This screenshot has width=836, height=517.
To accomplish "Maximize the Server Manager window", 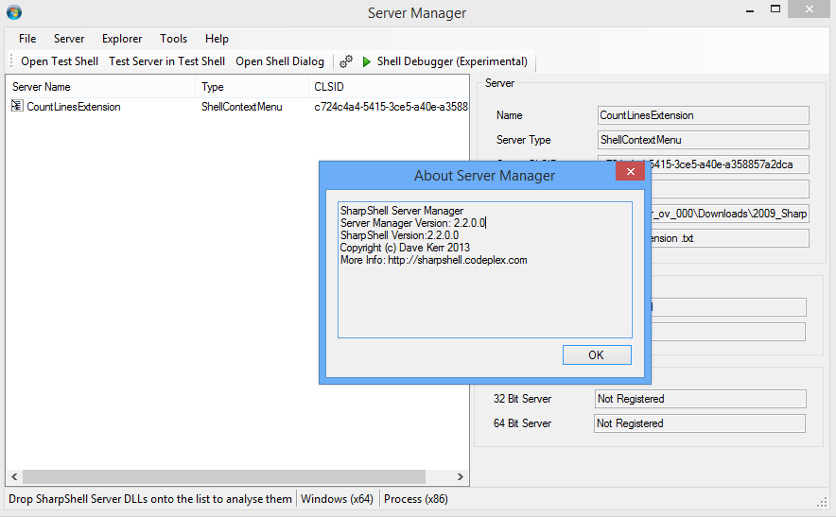I will [775, 9].
